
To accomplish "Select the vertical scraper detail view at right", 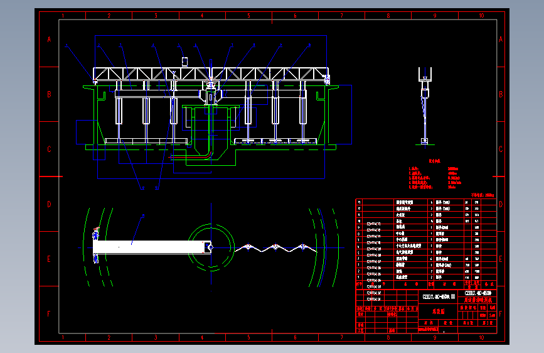I will click(425, 106).
